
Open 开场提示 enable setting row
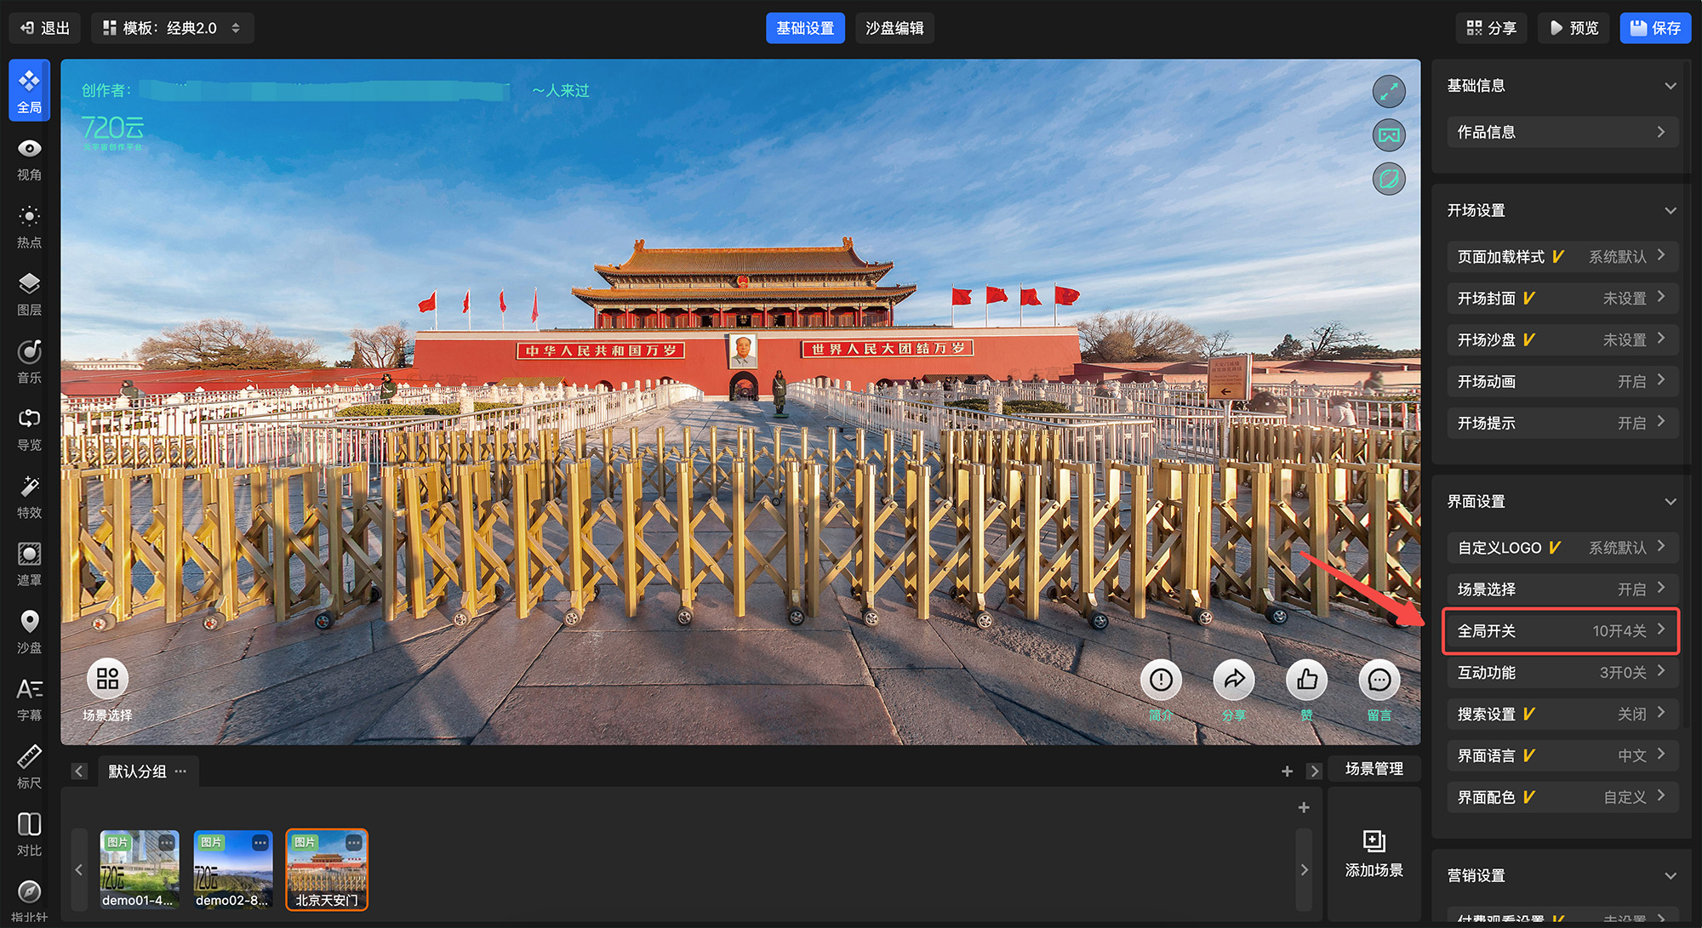[x=1562, y=423]
